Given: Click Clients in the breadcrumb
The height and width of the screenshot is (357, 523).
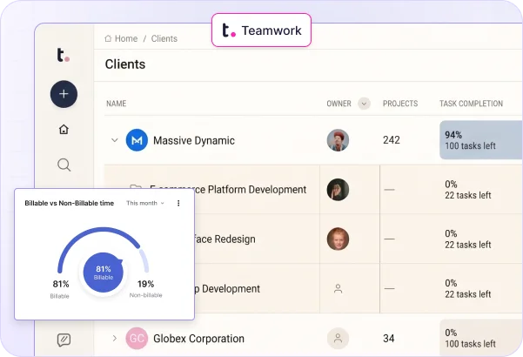Looking at the screenshot, I should pyautogui.click(x=164, y=38).
